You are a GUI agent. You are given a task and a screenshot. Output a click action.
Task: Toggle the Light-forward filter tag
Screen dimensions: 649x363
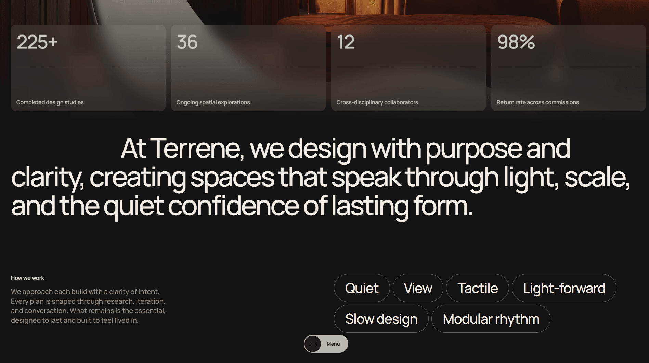coord(564,288)
